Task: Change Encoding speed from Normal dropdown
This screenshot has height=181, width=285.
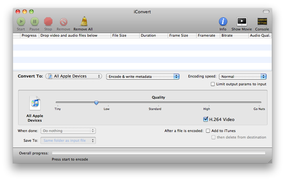Action: click(242, 76)
